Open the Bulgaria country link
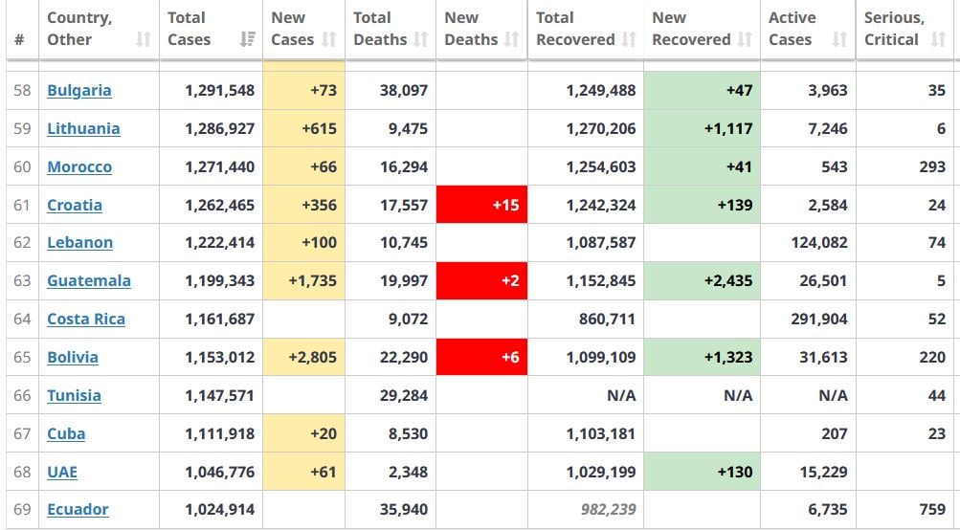Screen dimensions: 960x530 point(79,91)
